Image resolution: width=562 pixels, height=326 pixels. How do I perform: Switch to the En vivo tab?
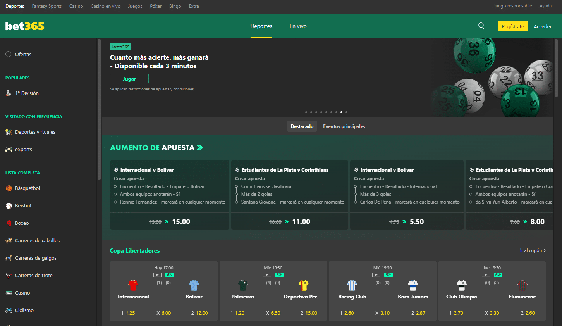298,26
